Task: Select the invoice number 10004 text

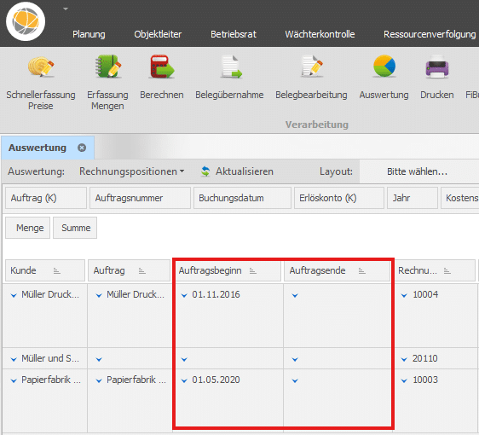Action: [x=425, y=294]
